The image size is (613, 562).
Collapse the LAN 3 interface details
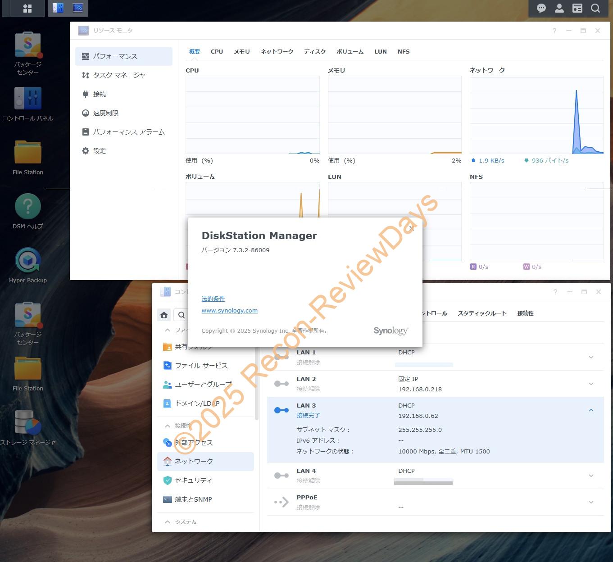[x=591, y=410]
